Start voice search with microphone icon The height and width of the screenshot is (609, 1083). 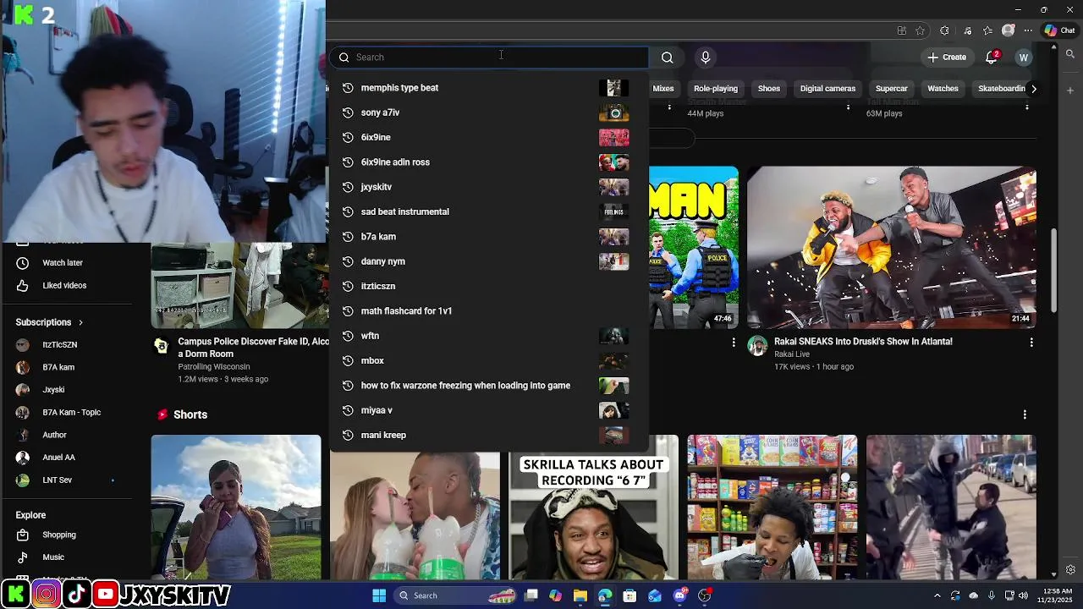(x=706, y=58)
